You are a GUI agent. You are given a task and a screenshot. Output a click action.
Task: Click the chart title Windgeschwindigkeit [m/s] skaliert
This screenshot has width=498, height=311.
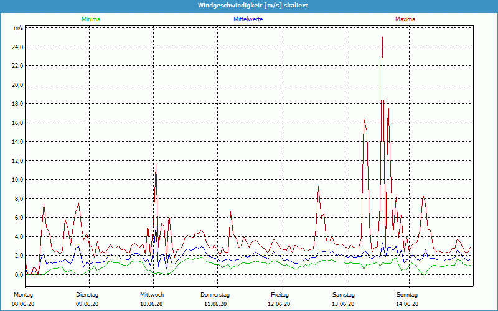tap(253, 6)
